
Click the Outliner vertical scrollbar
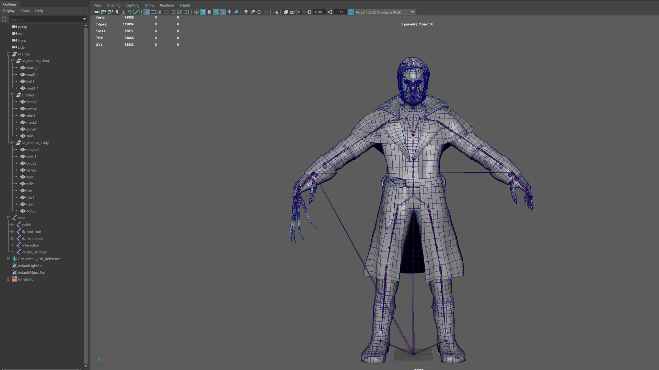85,195
